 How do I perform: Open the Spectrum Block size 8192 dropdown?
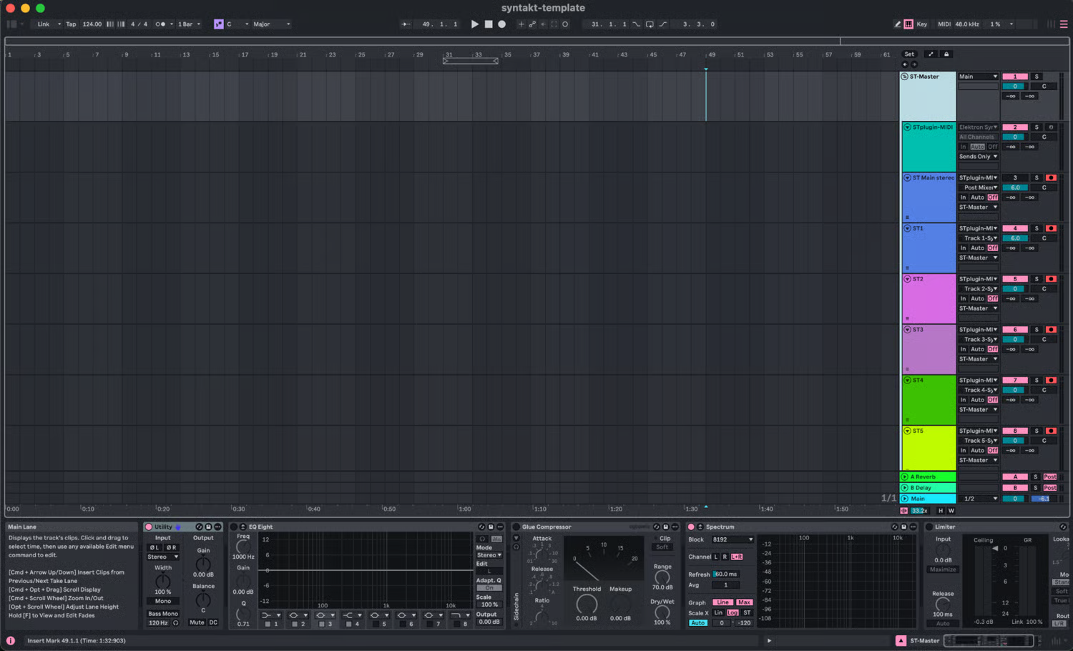(x=733, y=540)
